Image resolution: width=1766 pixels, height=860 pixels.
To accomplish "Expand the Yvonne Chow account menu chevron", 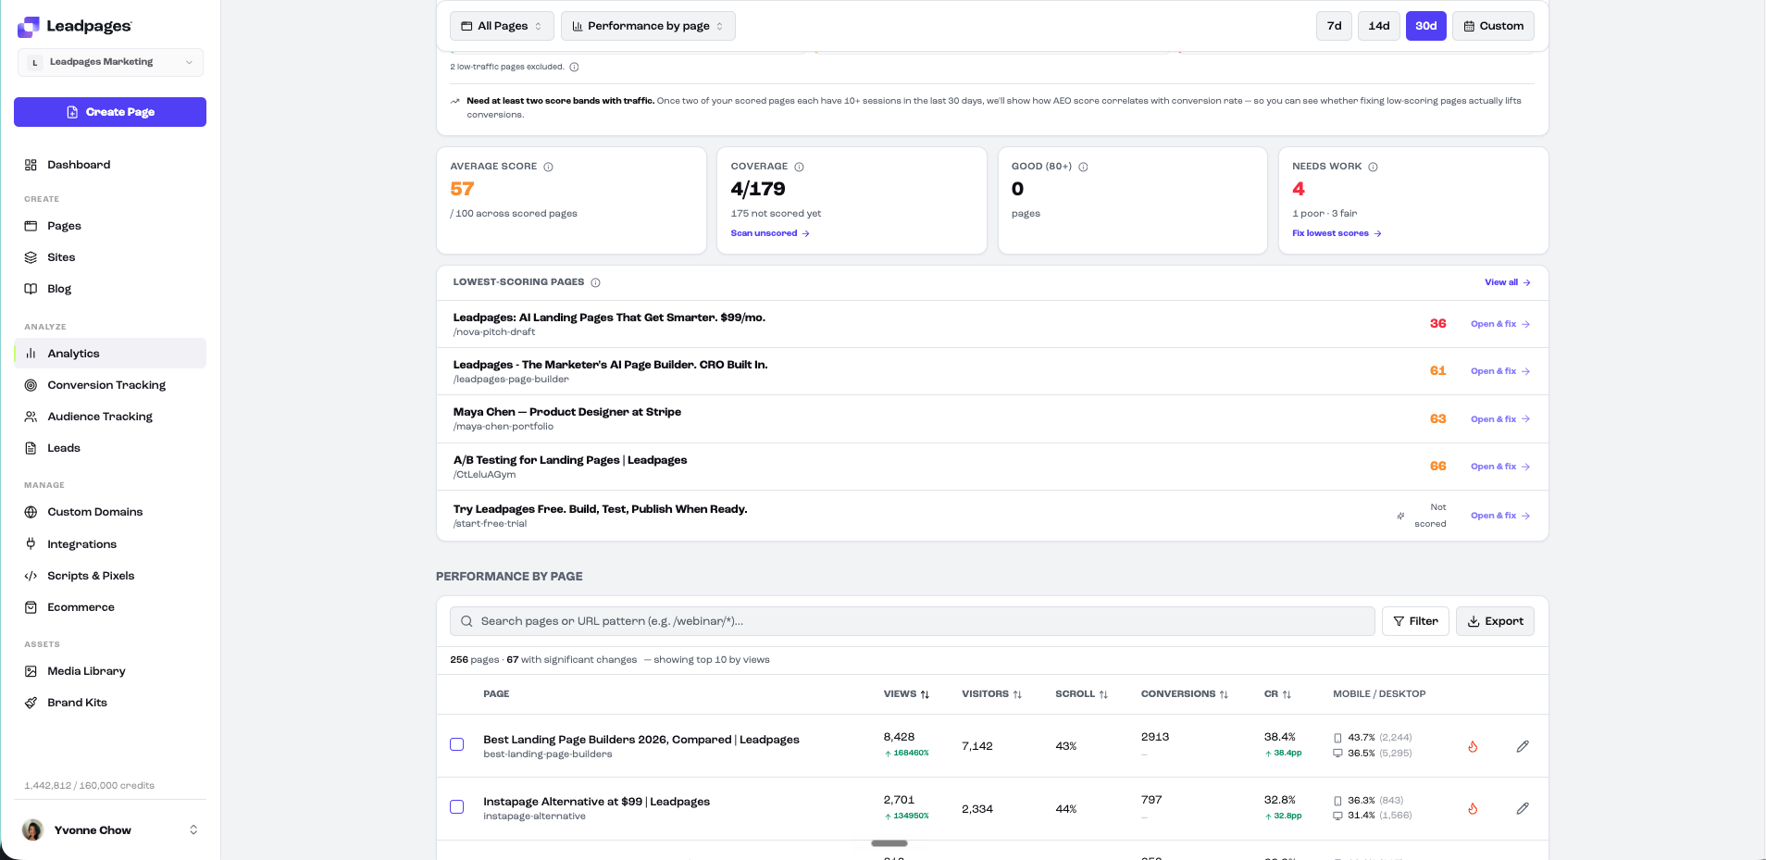I will (x=193, y=829).
